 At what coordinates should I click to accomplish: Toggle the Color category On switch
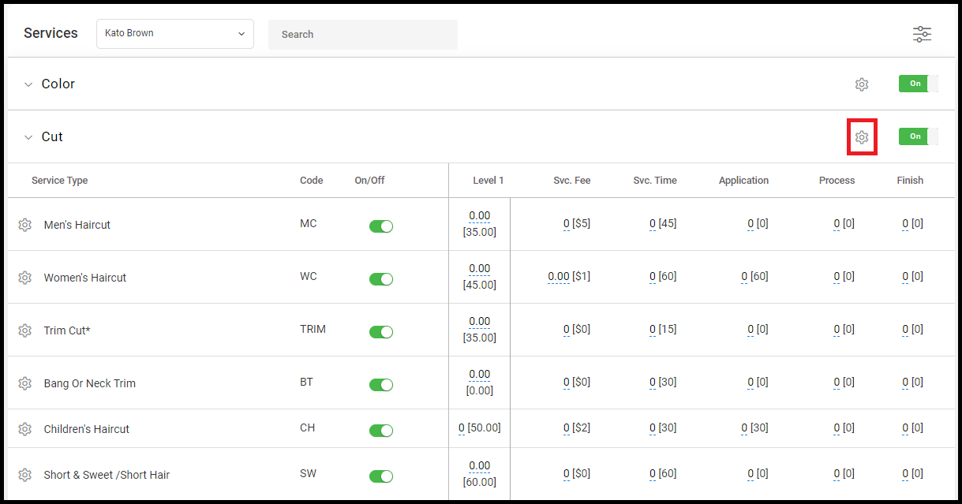(x=919, y=84)
